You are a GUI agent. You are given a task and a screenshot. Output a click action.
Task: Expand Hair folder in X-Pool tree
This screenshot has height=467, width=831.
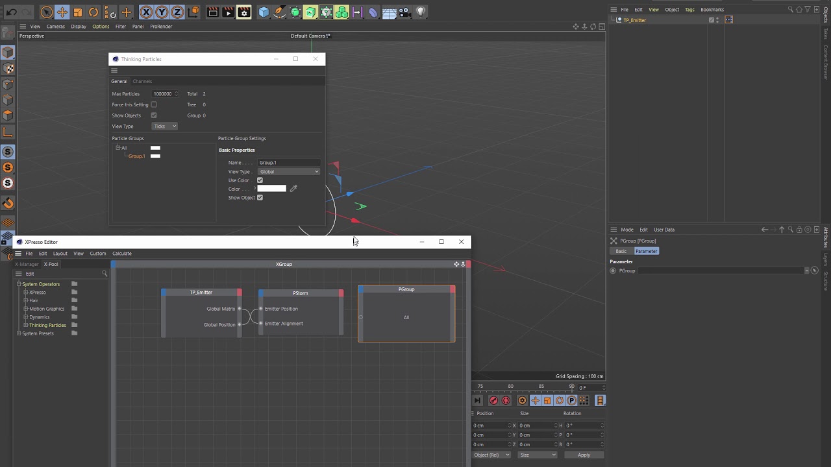pos(25,300)
